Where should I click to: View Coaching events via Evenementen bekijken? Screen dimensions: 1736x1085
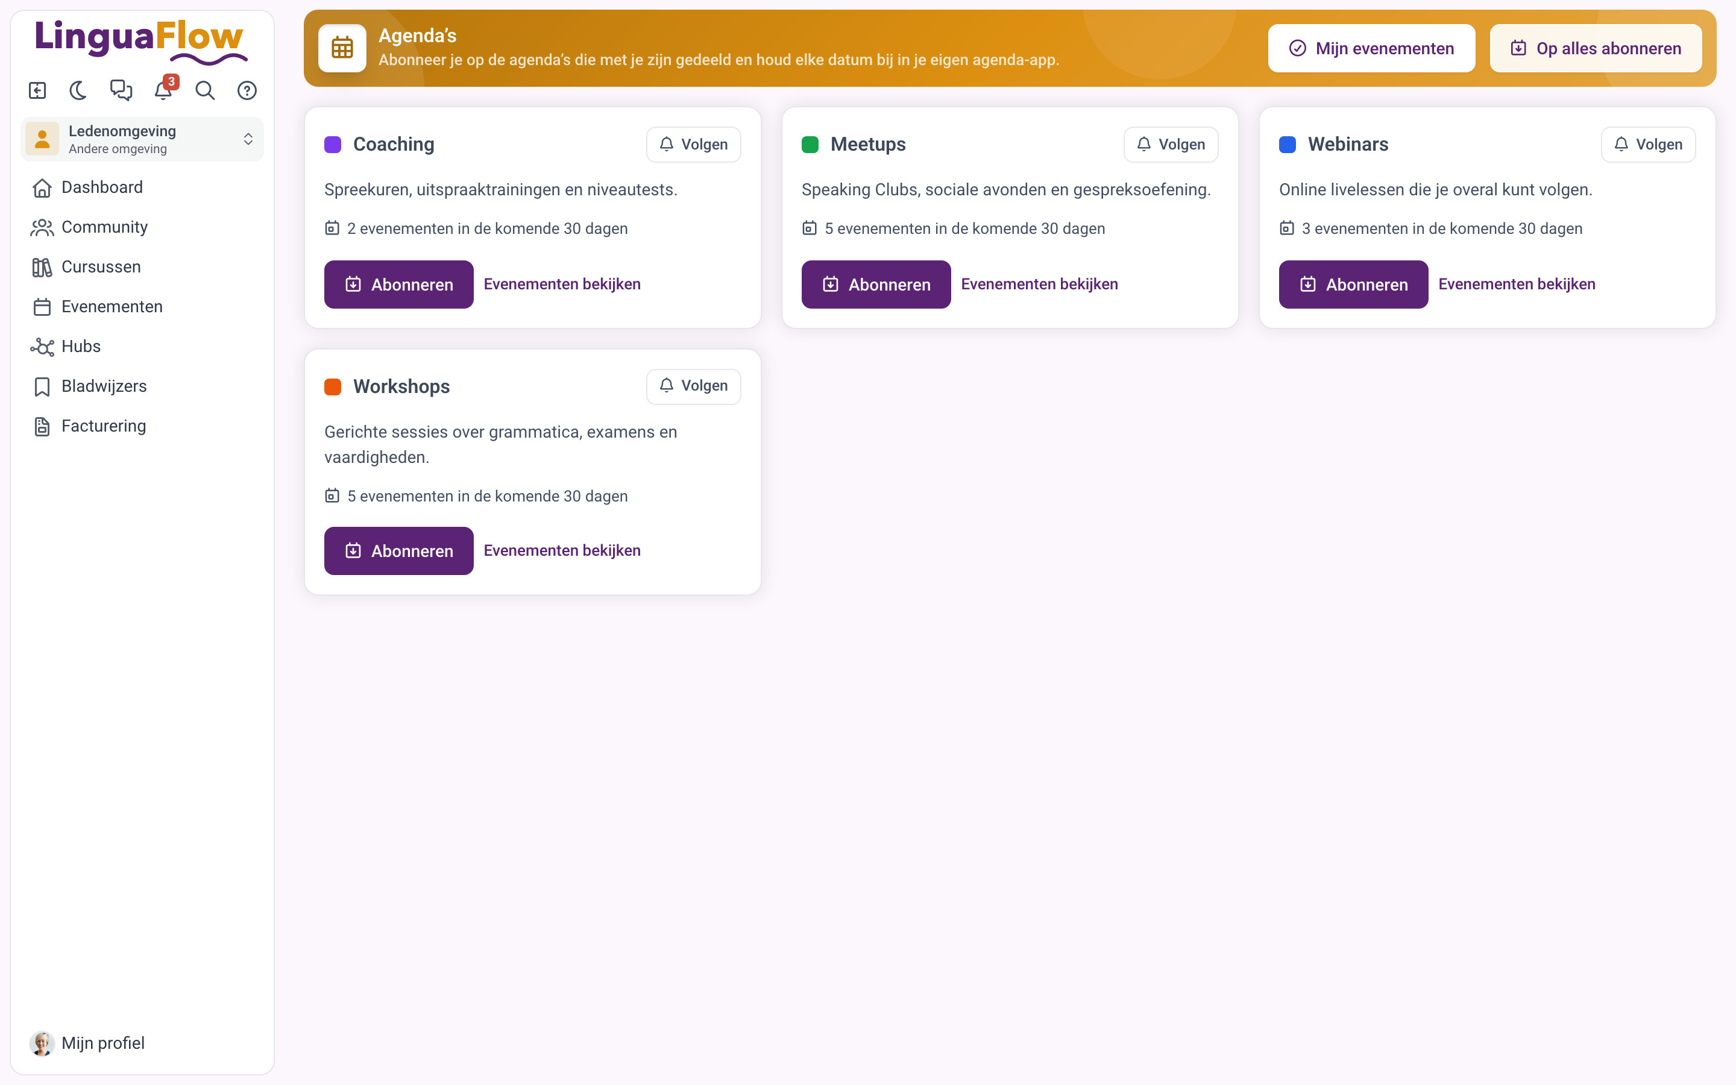[x=562, y=284]
